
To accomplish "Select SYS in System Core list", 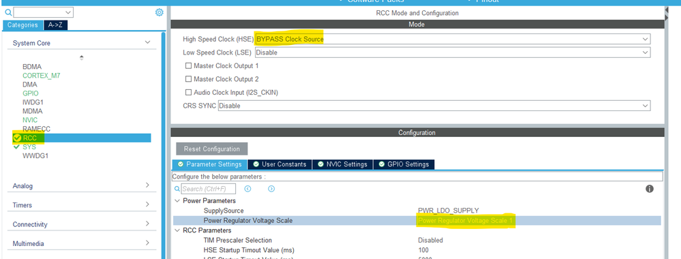I will point(29,147).
